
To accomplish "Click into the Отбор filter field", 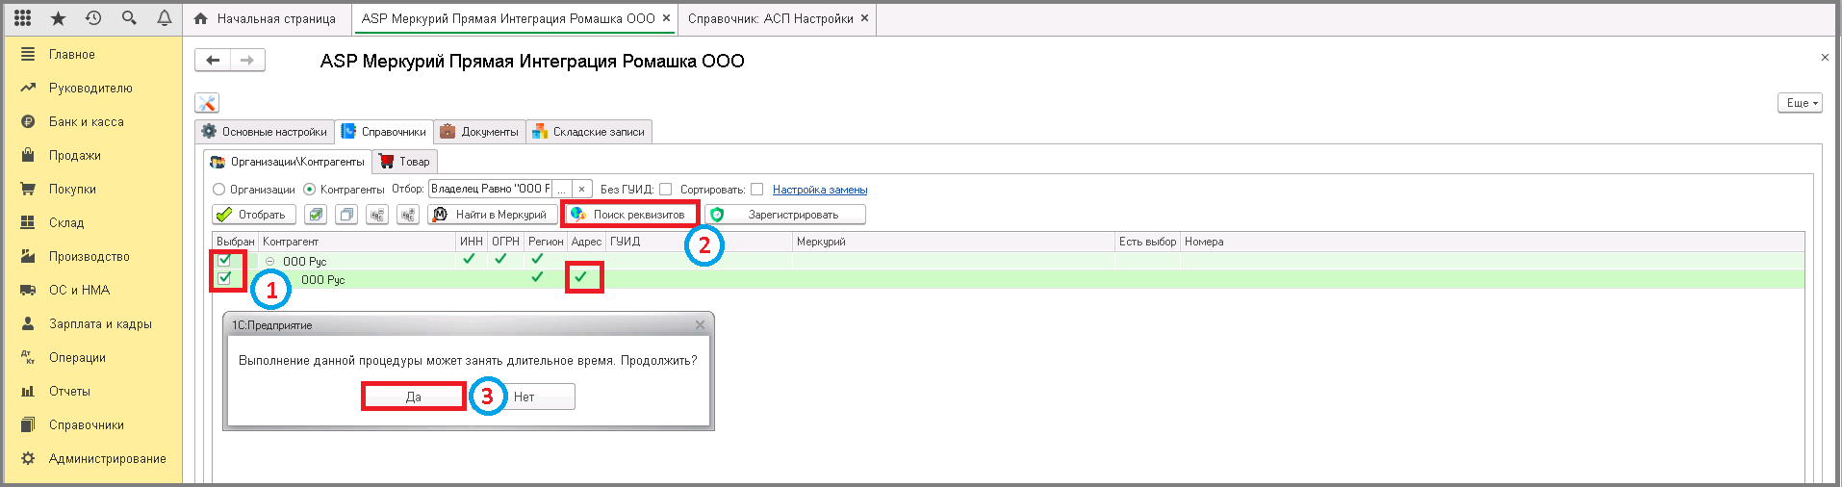I will coord(490,190).
